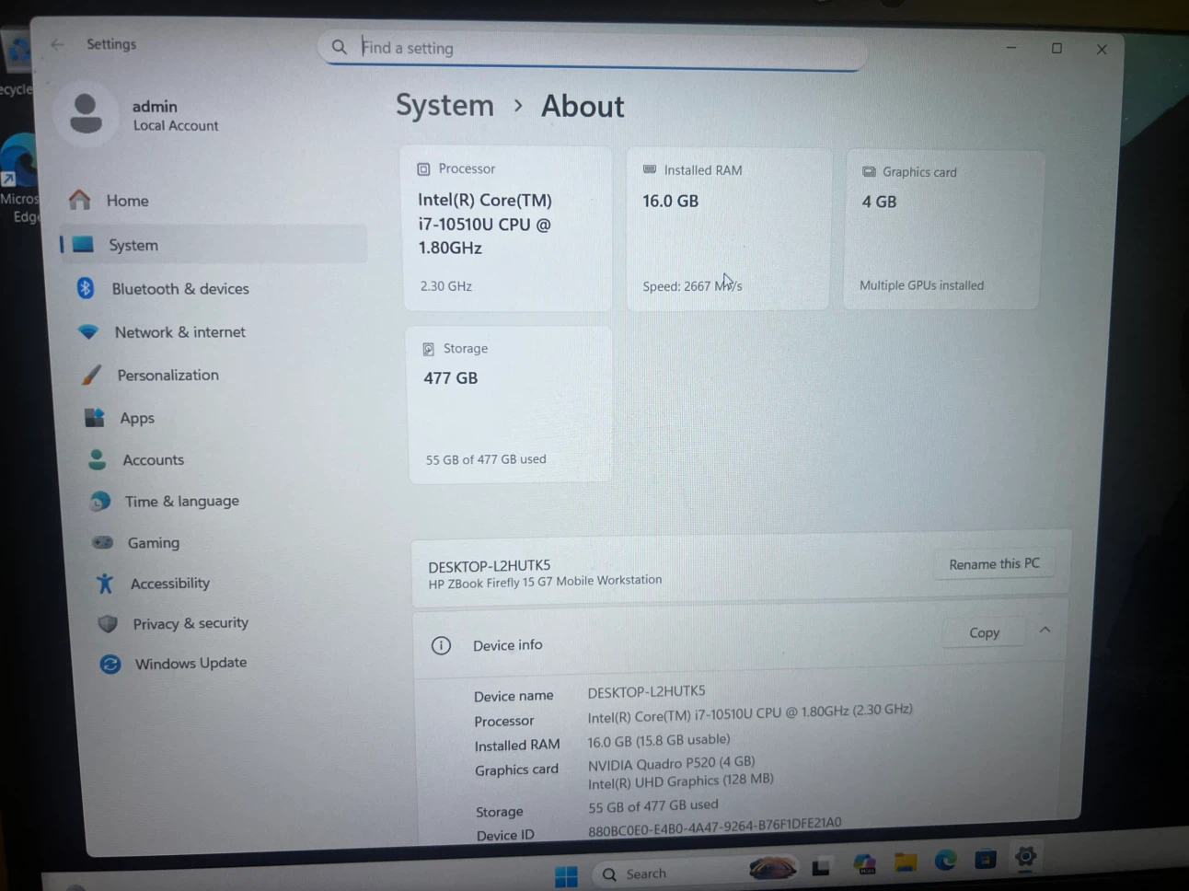Click the Windows Update refresh icon
Screen dimensions: 1189x891
pyautogui.click(x=110, y=664)
